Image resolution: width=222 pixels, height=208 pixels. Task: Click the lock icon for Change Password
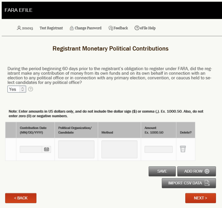[x=72, y=28]
